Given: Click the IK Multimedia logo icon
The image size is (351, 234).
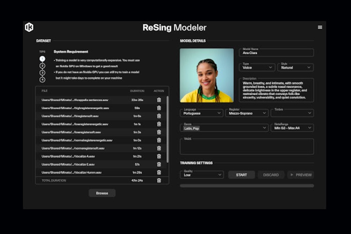Looking at the screenshot, I should [x=29, y=27].
